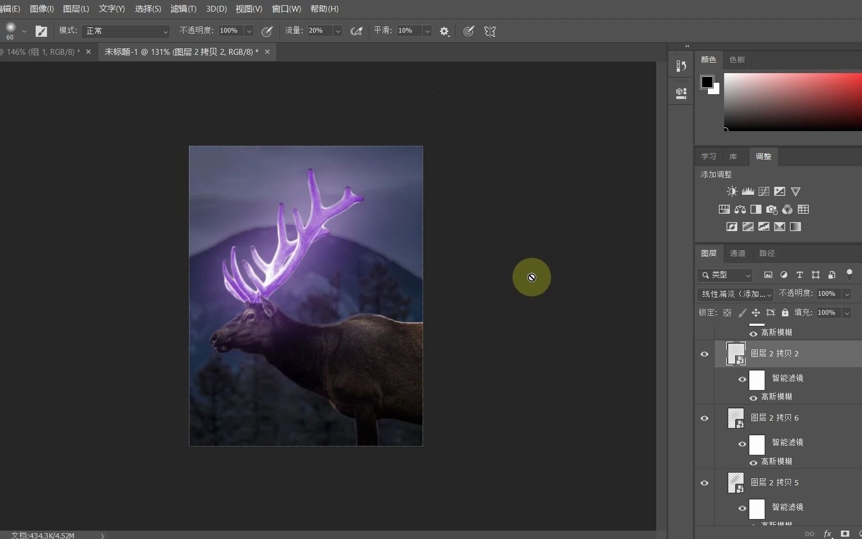Image resolution: width=862 pixels, height=539 pixels.
Task: Add Color Balance adjustment layer
Action: point(740,209)
